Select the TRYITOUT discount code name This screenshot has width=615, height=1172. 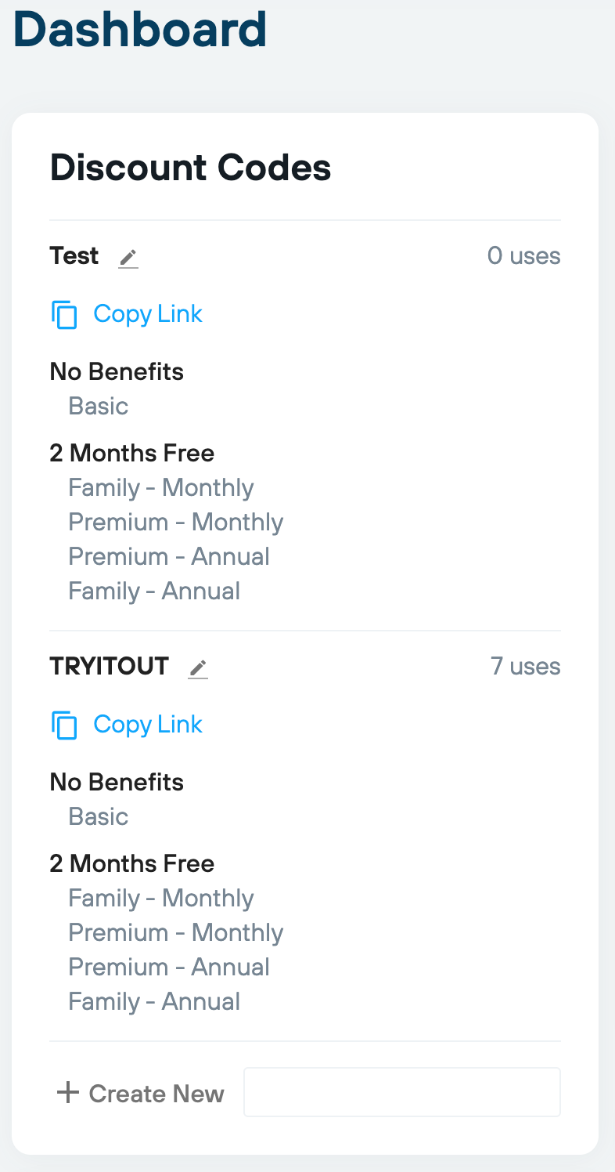click(110, 667)
